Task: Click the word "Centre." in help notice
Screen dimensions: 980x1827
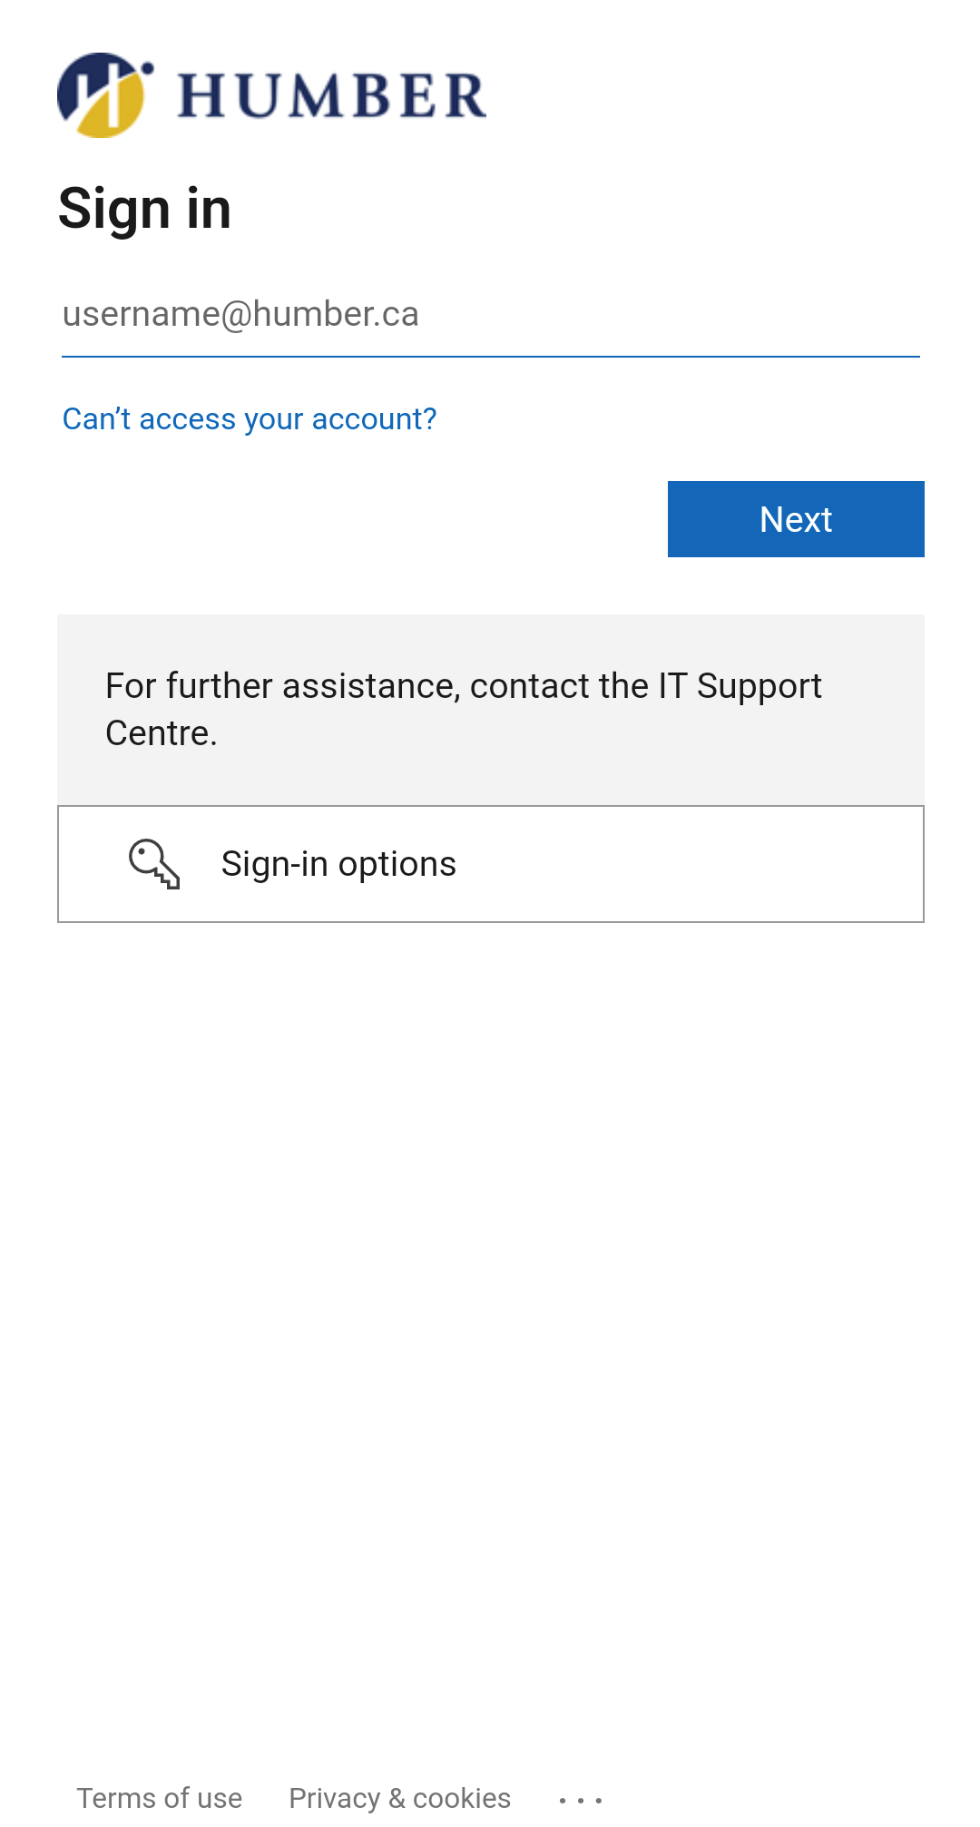Action: [162, 733]
